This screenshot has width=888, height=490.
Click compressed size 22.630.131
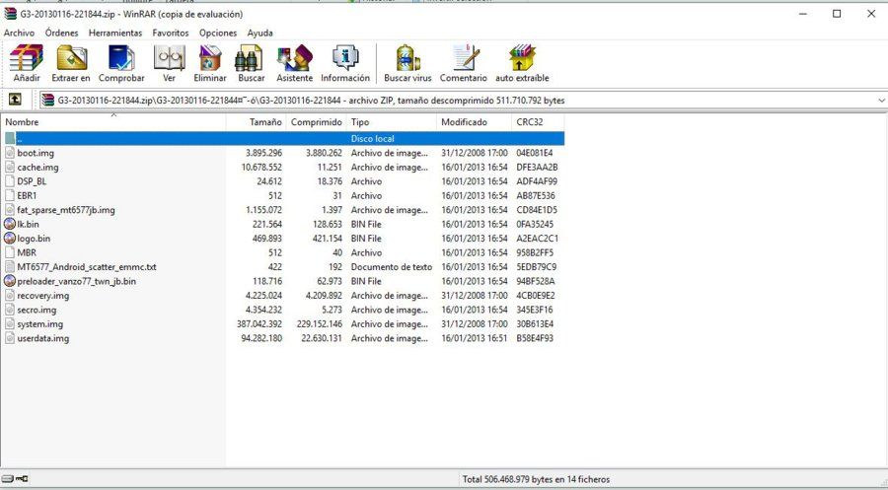320,338
